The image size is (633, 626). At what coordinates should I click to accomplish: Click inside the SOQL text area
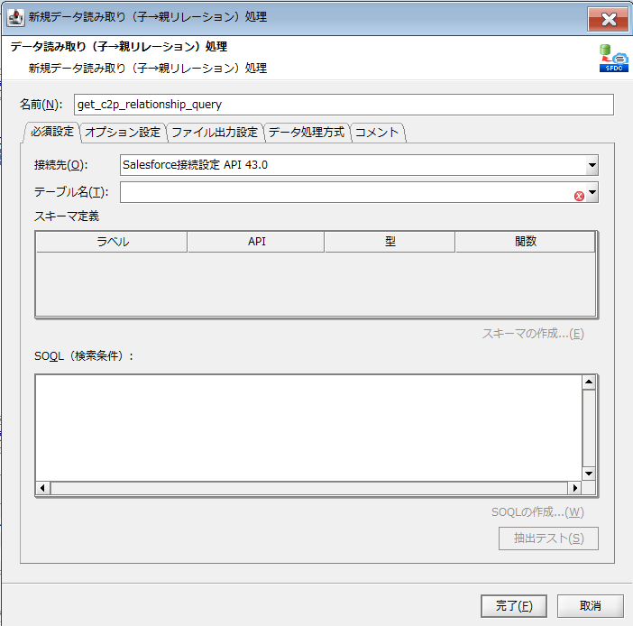coord(308,428)
